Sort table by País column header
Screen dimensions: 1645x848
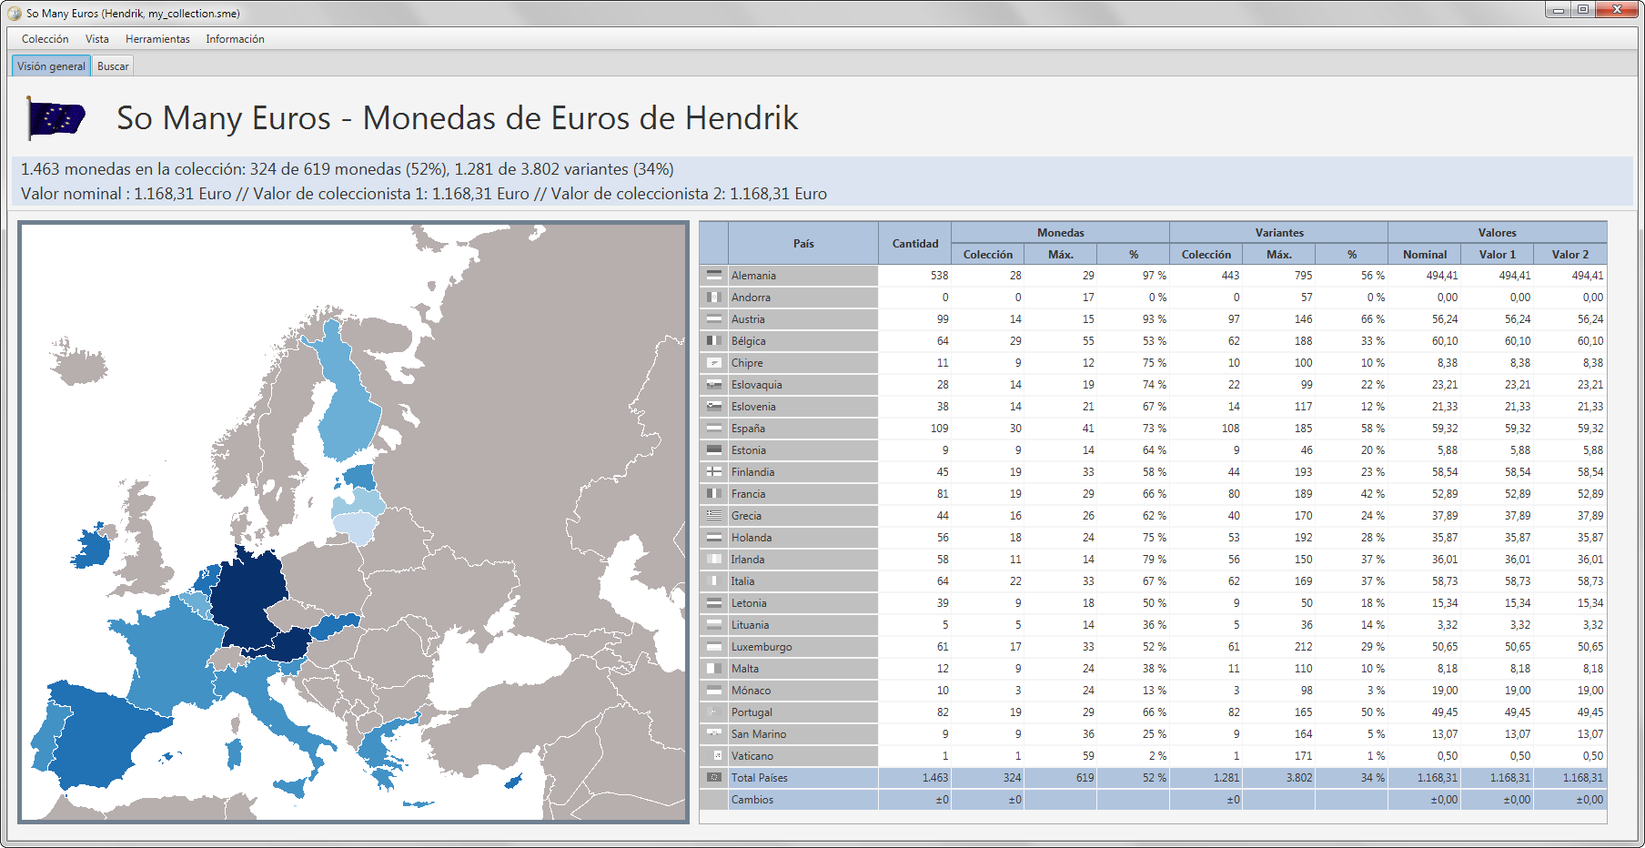click(803, 244)
